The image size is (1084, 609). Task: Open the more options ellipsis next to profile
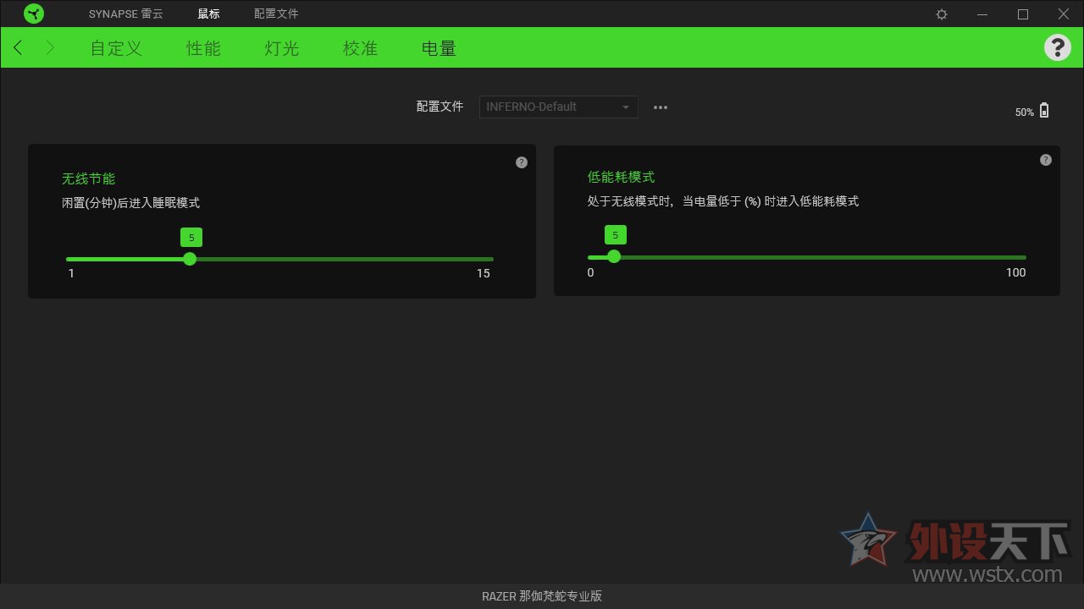point(661,107)
